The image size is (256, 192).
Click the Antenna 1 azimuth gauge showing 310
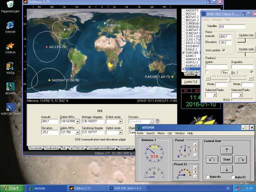coord(154,153)
